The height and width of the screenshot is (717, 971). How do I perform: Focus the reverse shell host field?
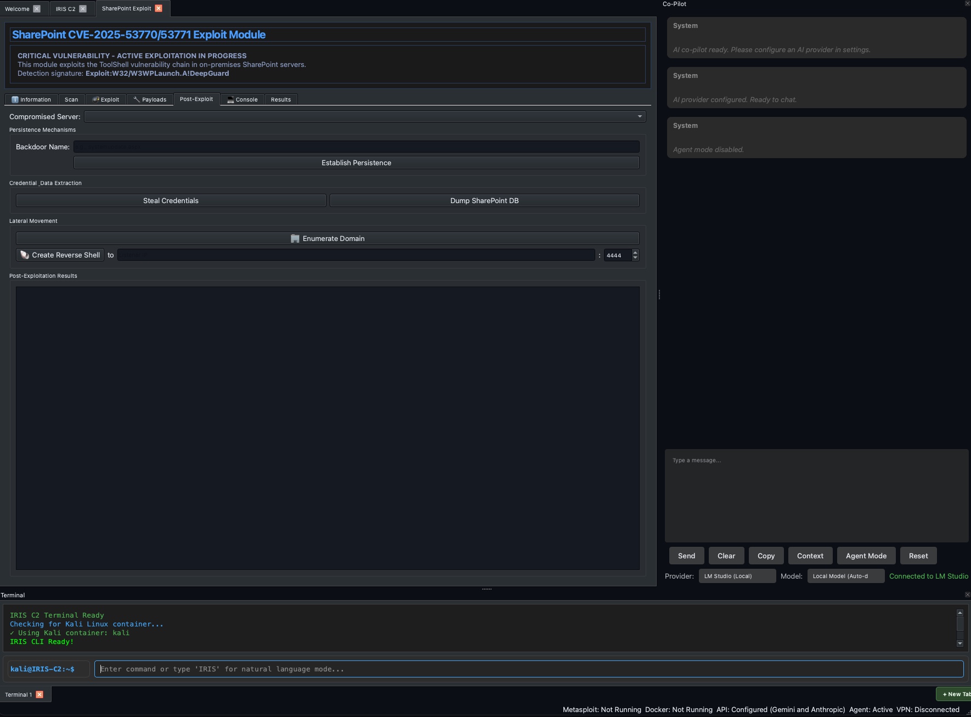point(356,255)
